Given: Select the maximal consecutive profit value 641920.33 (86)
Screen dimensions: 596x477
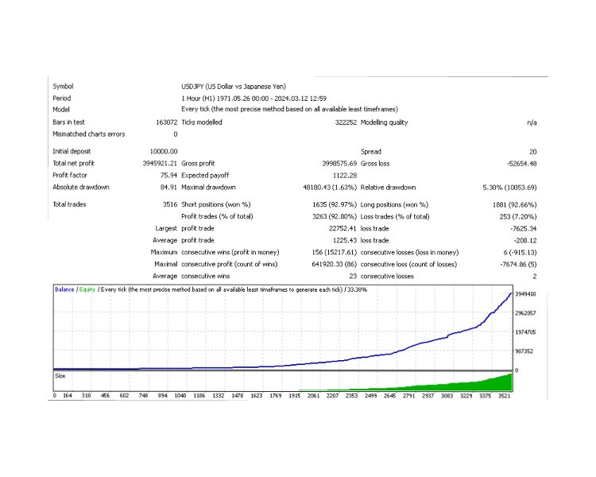Looking at the screenshot, I should (x=334, y=264).
